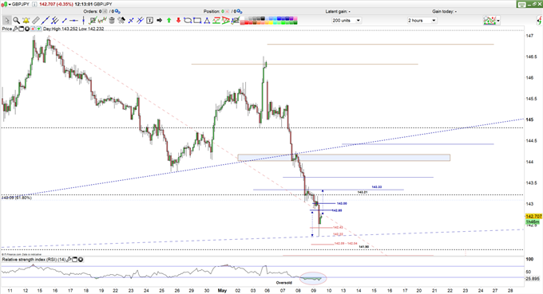Click the chart template indicators icon
The width and height of the screenshot is (543, 294).
pos(489,21)
